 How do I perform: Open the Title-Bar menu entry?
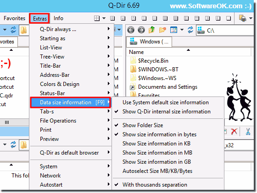coord(71,66)
